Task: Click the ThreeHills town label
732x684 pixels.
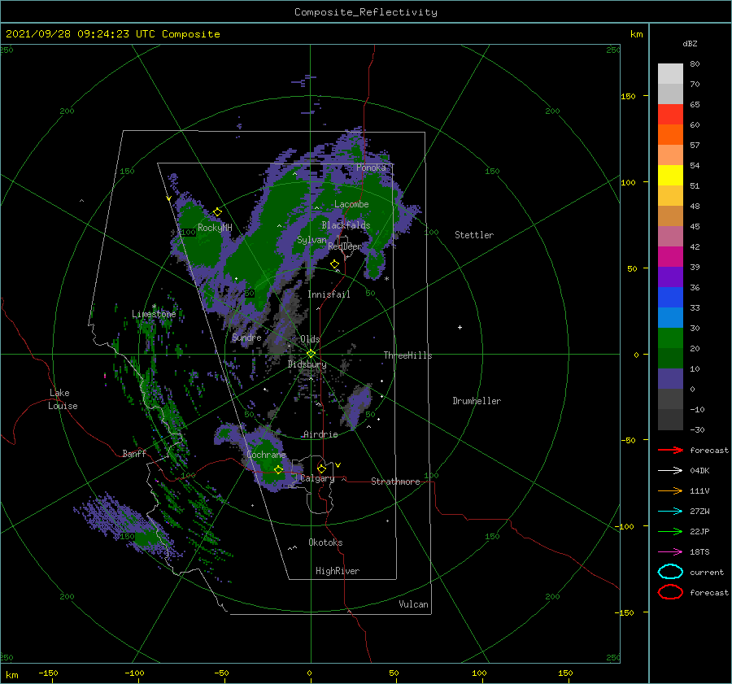Action: 407,355
